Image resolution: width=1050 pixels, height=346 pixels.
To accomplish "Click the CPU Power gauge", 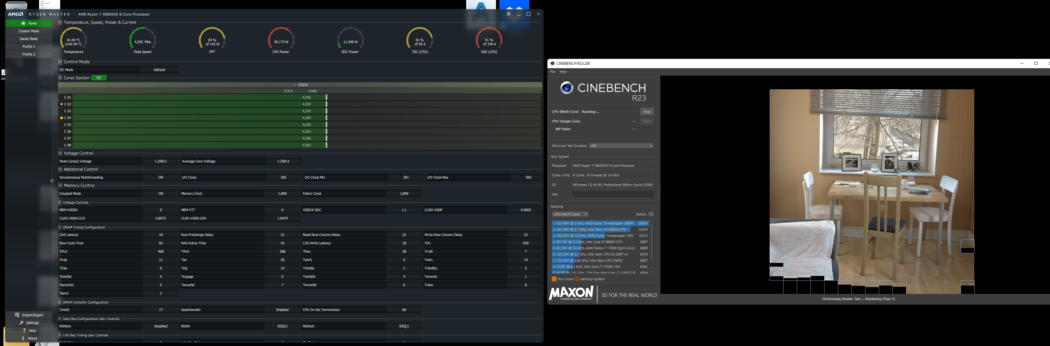I will (x=281, y=40).
